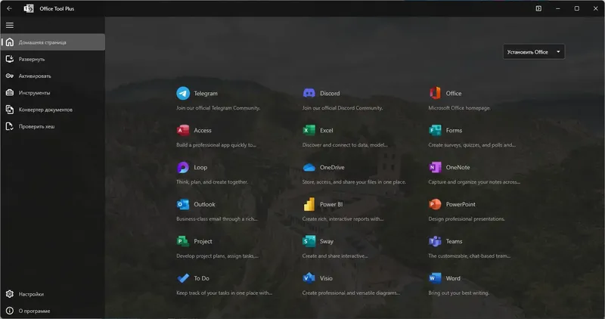605x319 pixels.
Task: Click the Project title text
Action: pos(203,241)
